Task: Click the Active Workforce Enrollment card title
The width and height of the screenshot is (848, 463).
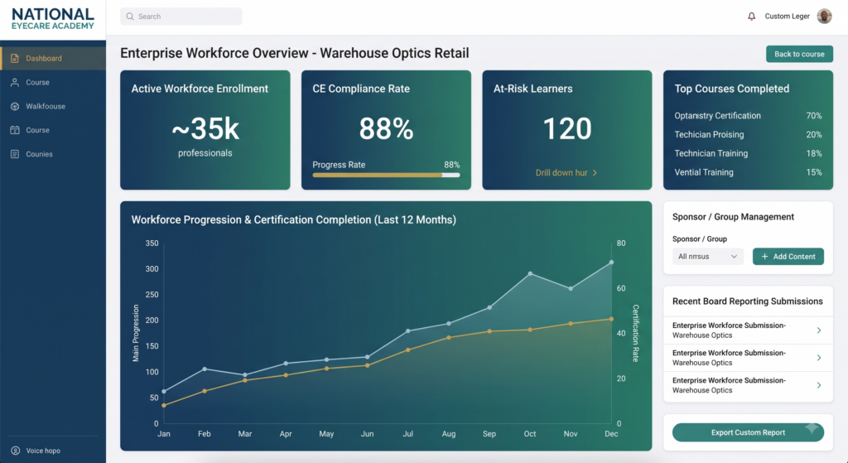Action: click(x=200, y=89)
